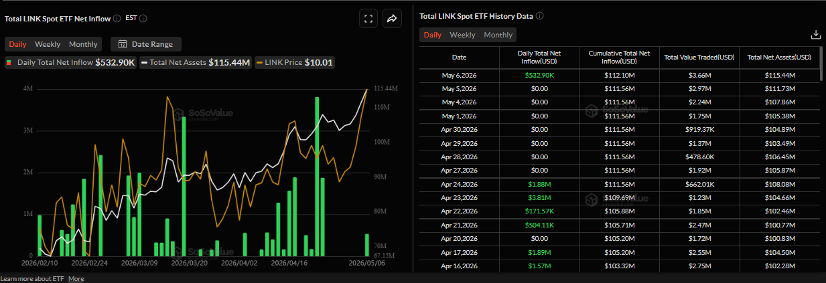Show info for ETF History Data title

coord(540,16)
